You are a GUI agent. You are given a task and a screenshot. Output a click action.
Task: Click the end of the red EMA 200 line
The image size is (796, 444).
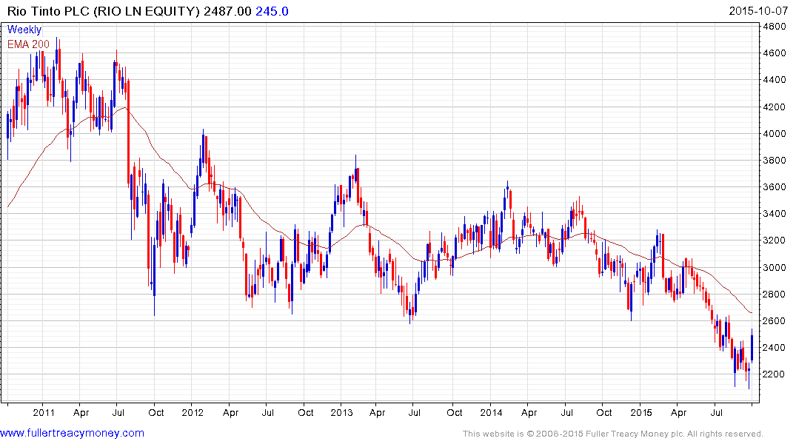752,312
